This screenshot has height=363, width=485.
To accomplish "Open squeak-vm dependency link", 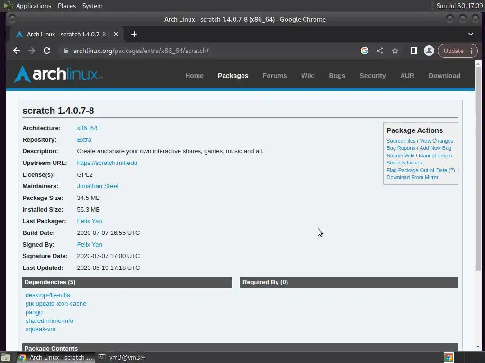I will [x=40, y=329].
